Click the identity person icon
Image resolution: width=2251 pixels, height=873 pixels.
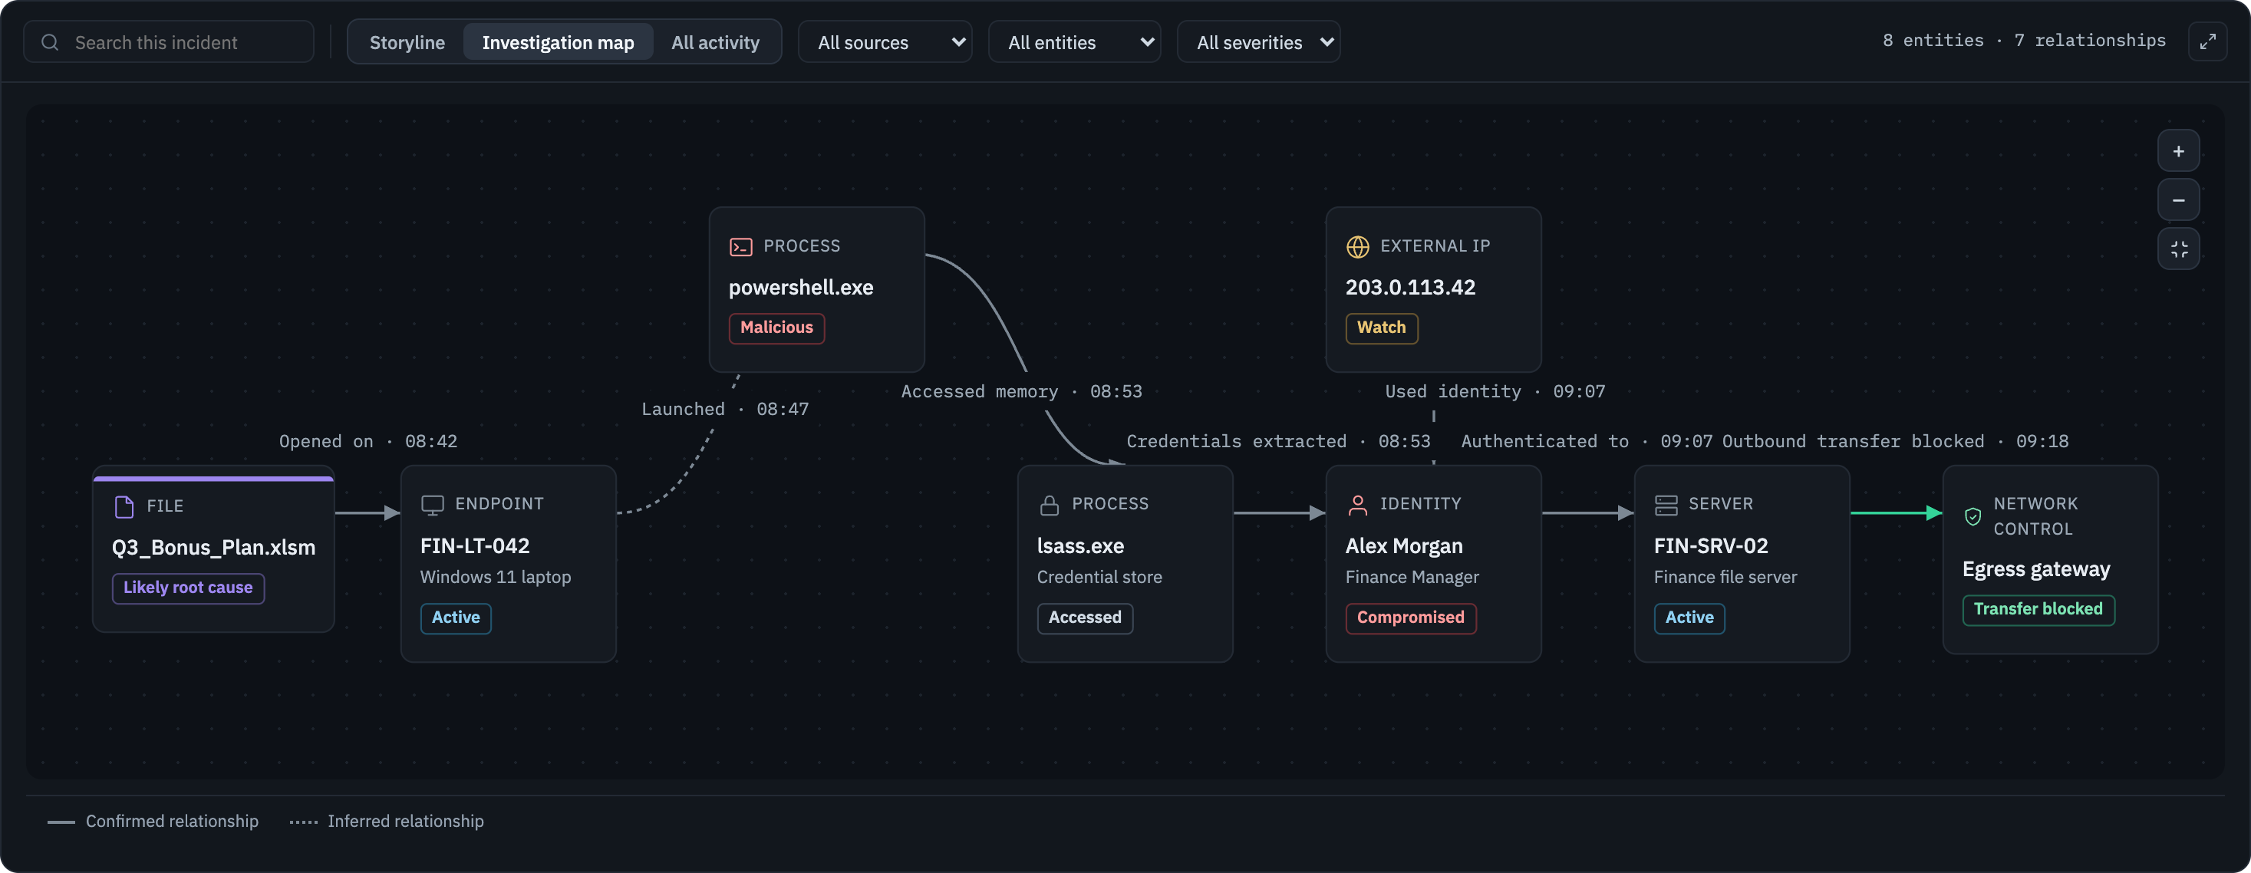coord(1357,505)
